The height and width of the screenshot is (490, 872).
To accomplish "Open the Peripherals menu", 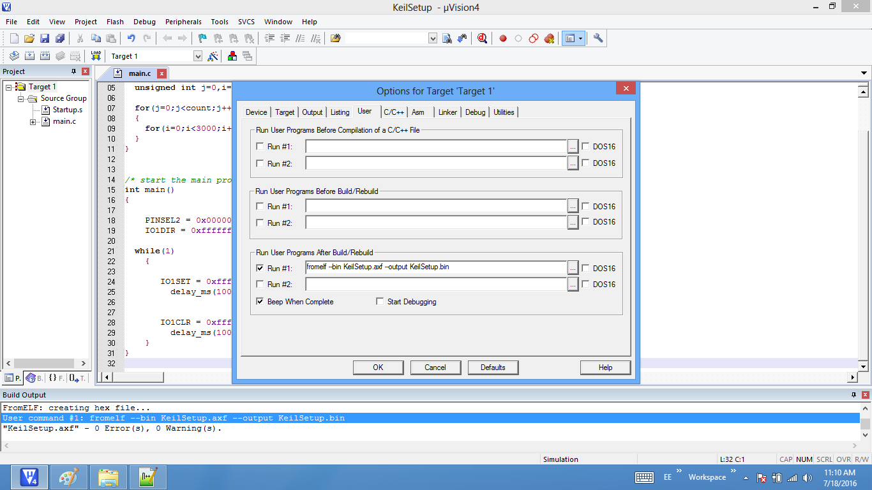I will [183, 22].
